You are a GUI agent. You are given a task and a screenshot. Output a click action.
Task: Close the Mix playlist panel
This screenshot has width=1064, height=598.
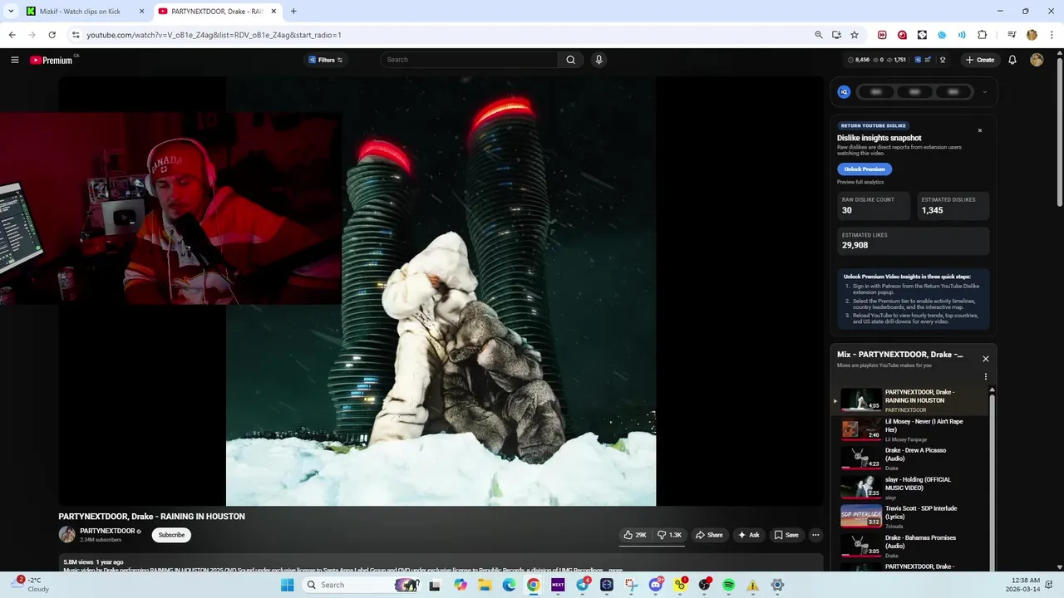986,359
